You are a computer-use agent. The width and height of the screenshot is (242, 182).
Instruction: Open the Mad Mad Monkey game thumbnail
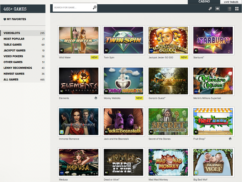point(168,162)
